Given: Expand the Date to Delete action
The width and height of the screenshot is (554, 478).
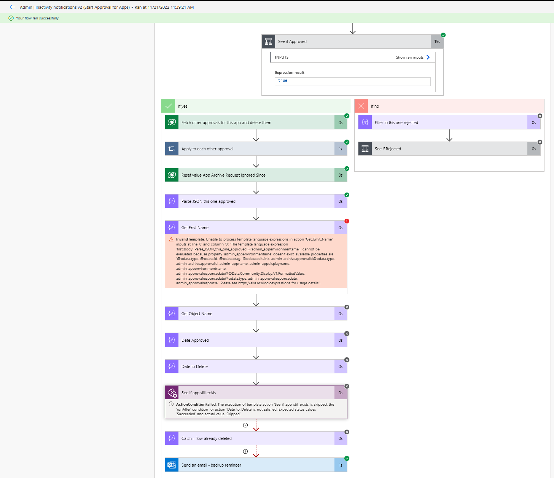Looking at the screenshot, I should pyautogui.click(x=256, y=366).
